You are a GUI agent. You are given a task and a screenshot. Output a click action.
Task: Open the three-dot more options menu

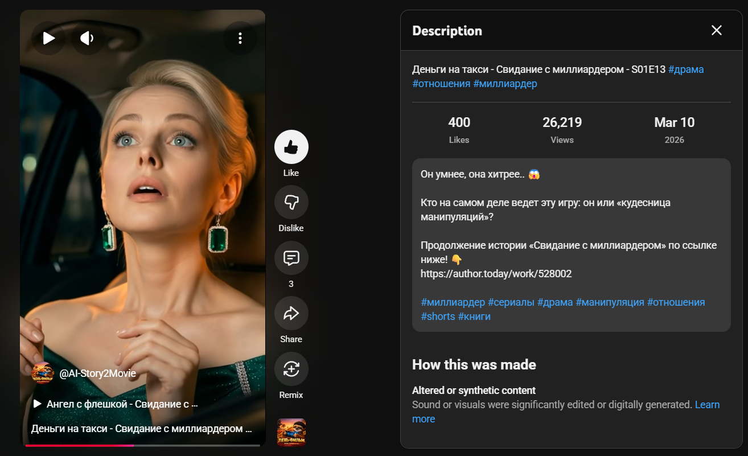point(240,38)
